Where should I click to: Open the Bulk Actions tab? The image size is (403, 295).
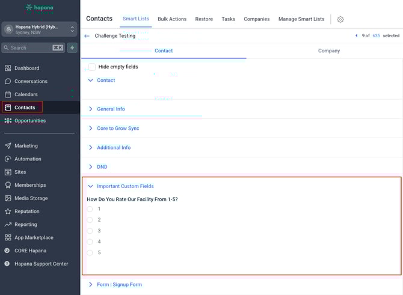point(172,19)
